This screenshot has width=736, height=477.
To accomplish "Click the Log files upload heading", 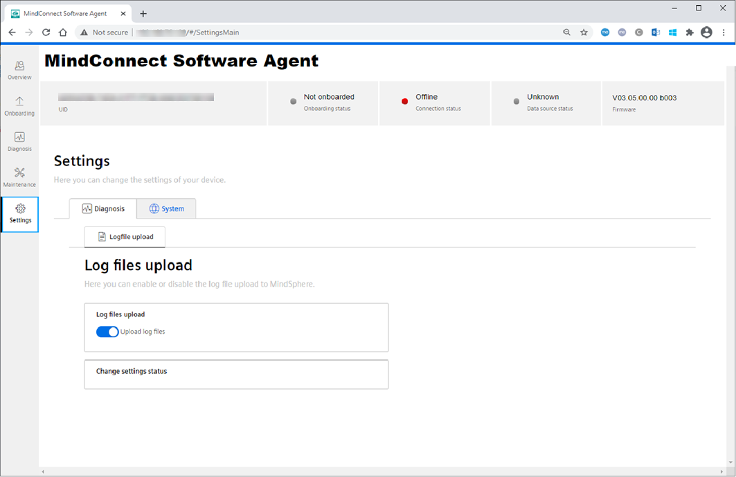I will click(138, 265).
